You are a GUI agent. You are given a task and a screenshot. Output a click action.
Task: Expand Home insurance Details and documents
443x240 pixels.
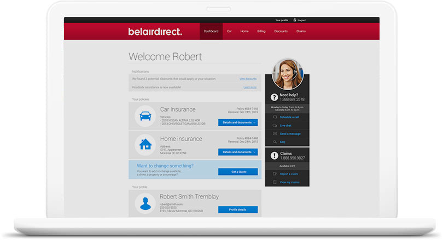point(238,152)
